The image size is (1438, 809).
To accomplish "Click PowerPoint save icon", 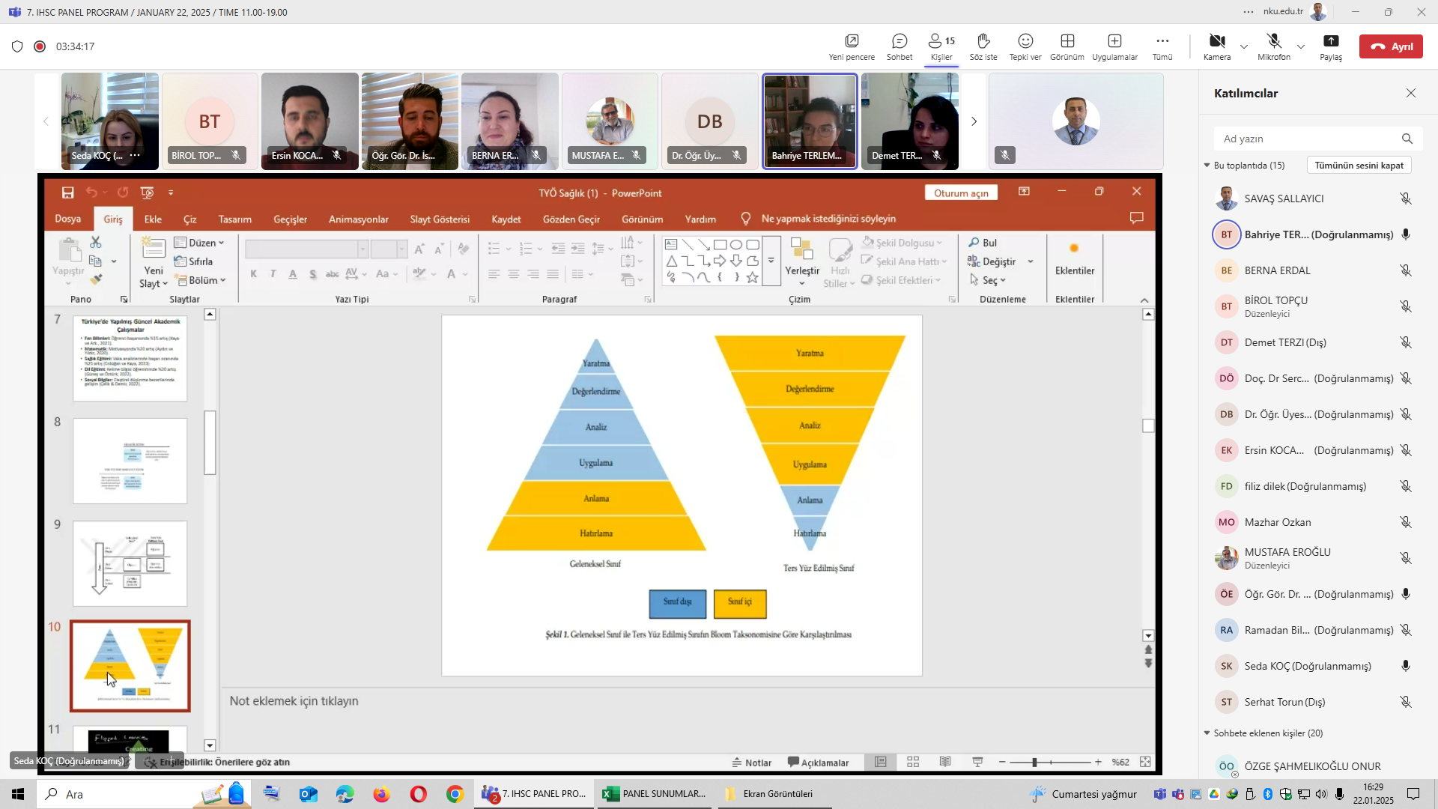I will click(67, 193).
